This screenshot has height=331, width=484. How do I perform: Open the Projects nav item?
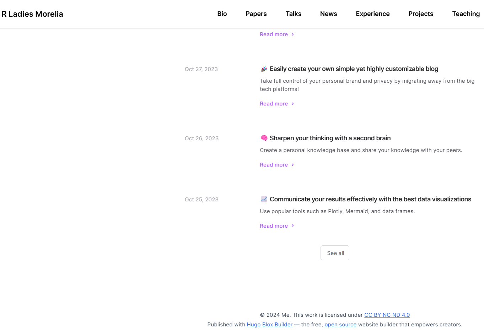click(x=421, y=14)
